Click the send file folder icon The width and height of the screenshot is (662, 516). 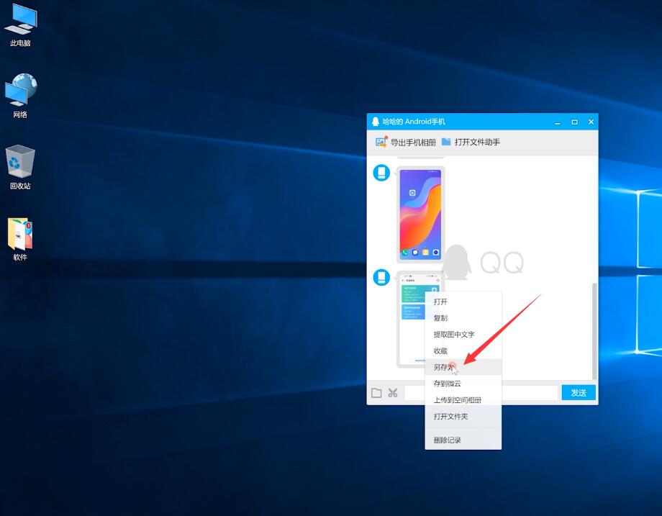pos(376,393)
